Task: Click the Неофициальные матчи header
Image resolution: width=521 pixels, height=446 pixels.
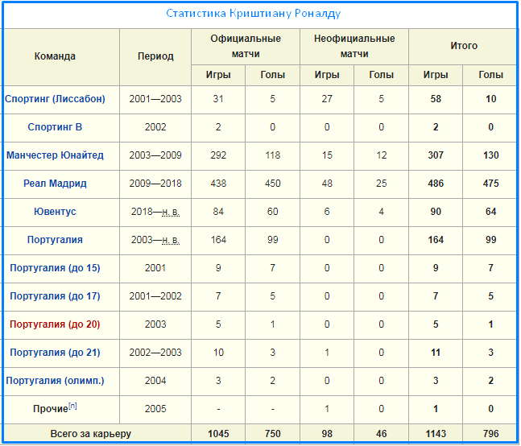Action: (x=354, y=46)
